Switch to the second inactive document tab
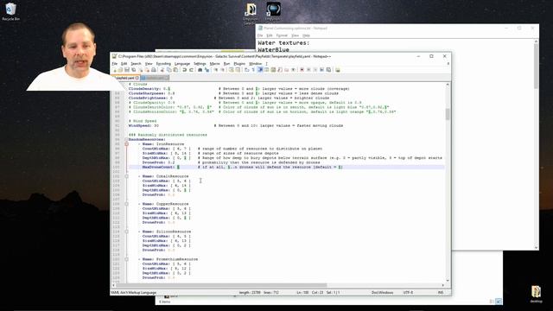553x311 pixels. point(155,78)
